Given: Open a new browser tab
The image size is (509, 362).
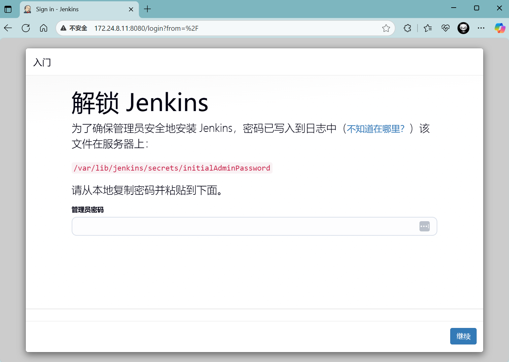Looking at the screenshot, I should tap(148, 9).
